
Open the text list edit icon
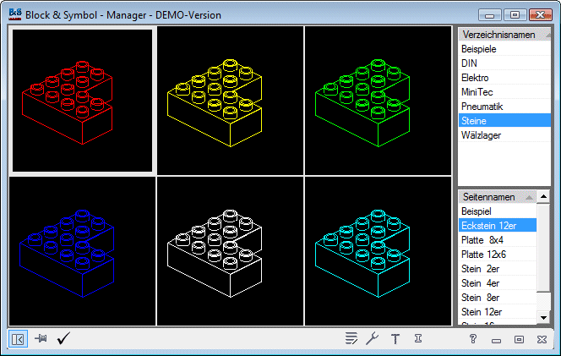coord(351,338)
